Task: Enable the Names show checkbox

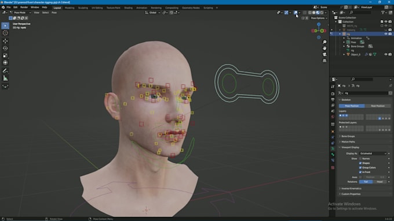Action: click(360, 159)
